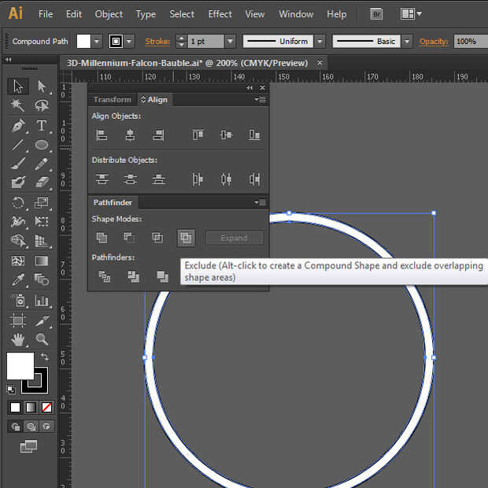
Task: Open the Pathfinder panel options menu
Action: (261, 202)
